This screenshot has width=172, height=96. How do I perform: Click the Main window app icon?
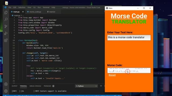107,8
